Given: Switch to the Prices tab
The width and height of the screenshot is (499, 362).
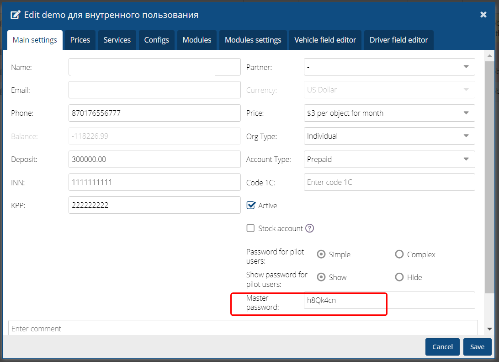Looking at the screenshot, I should click(80, 40).
